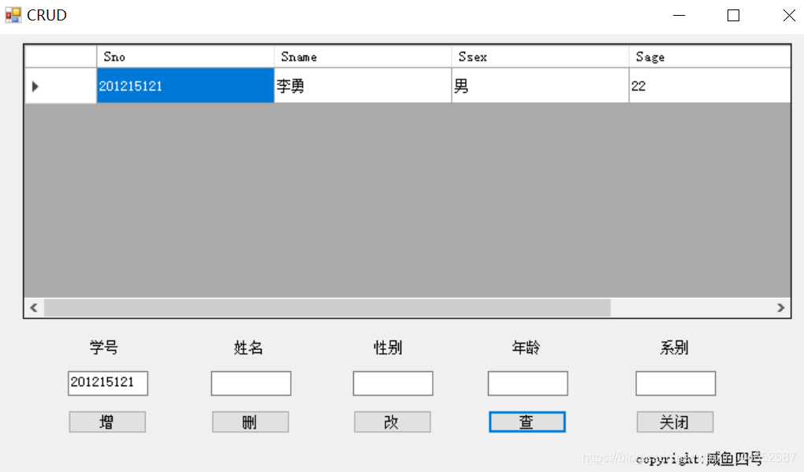This screenshot has height=472, width=804.
Task: Focus the 性别 text box
Action: 393,383
